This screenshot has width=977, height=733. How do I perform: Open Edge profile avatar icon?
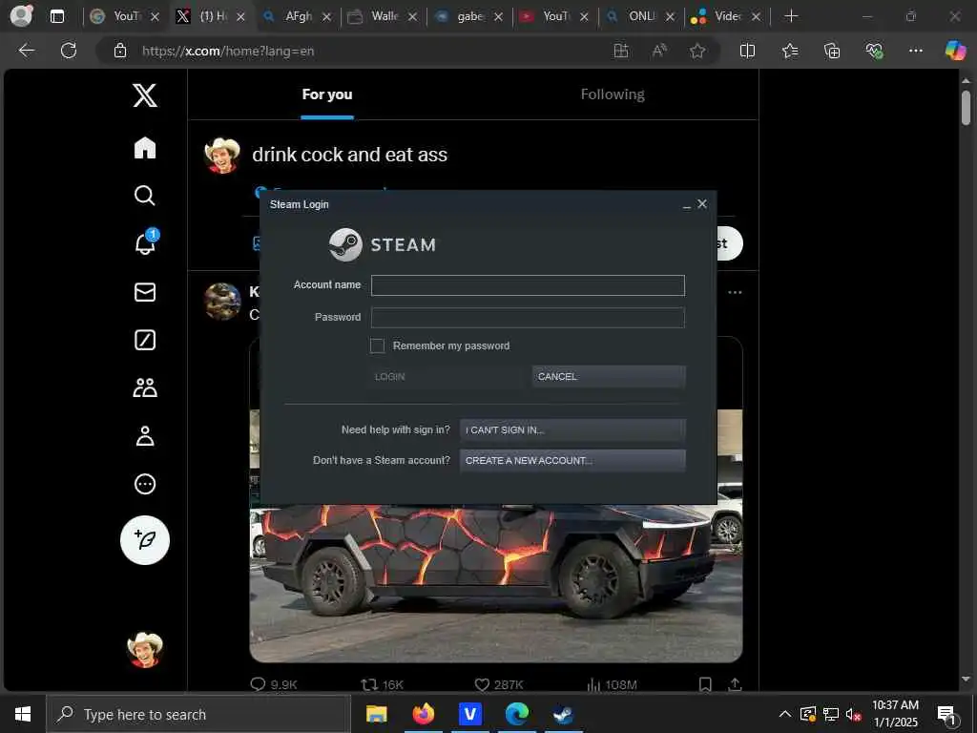(x=21, y=15)
